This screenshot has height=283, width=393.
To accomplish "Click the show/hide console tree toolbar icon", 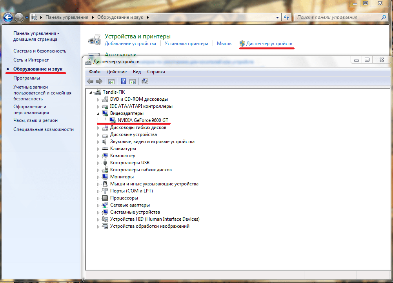I will tap(111, 81).
